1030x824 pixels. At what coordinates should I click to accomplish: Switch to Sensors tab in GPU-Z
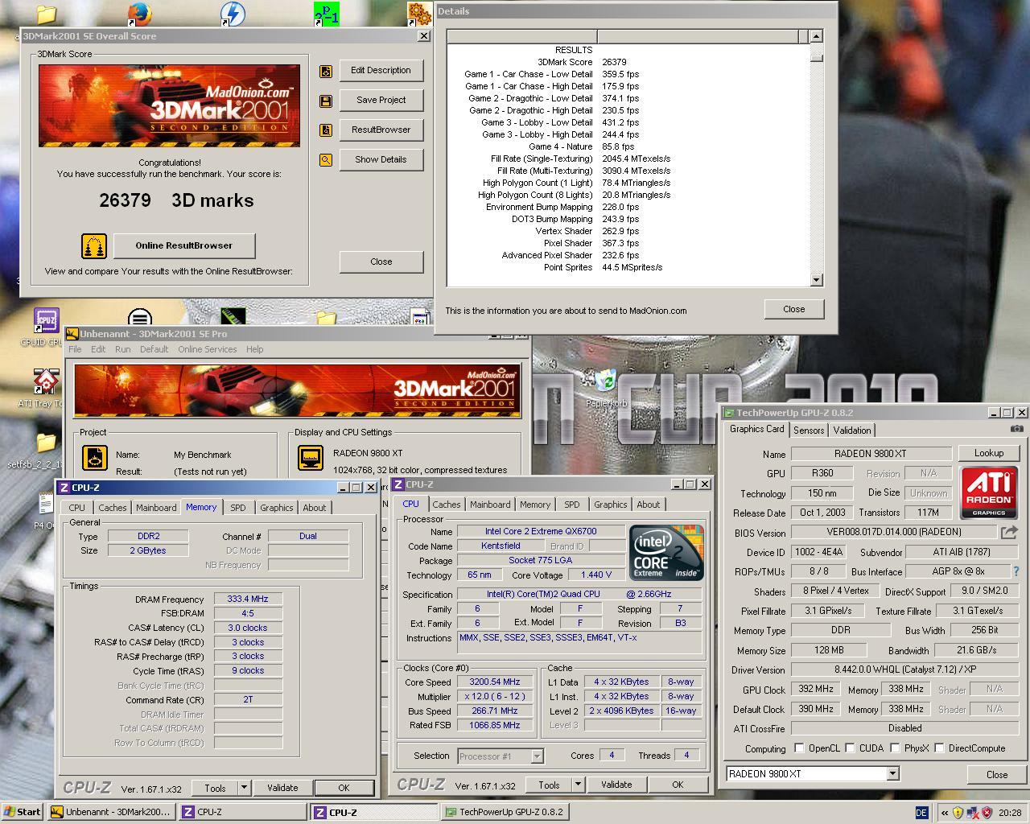809,431
